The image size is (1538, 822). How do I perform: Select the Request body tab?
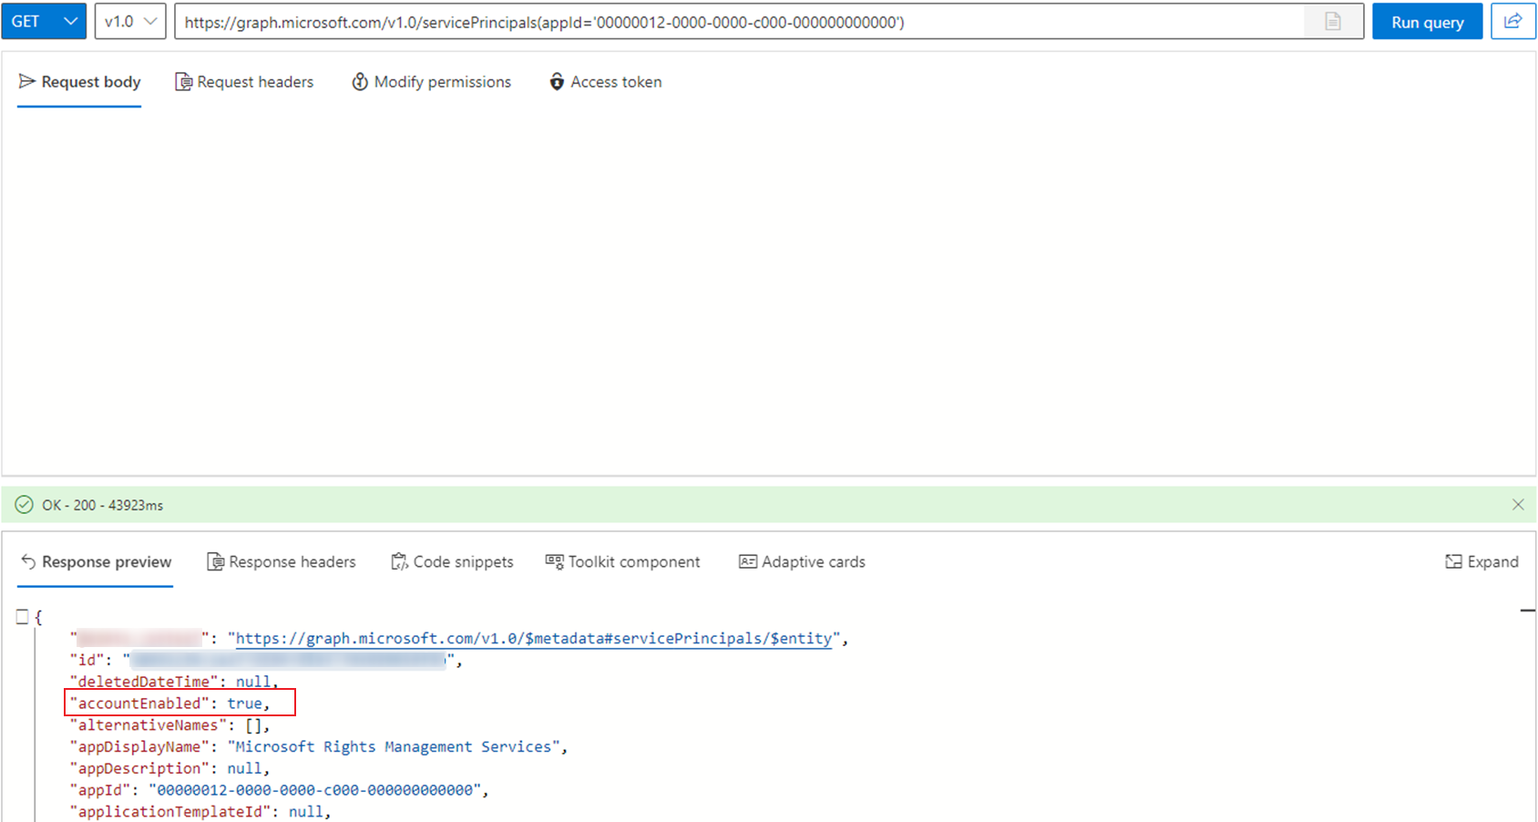(80, 82)
